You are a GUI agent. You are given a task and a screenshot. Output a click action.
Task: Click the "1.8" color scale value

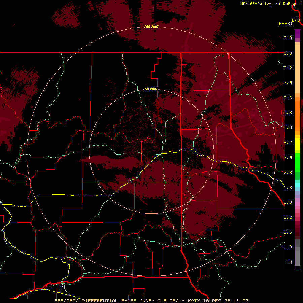(288, 188)
